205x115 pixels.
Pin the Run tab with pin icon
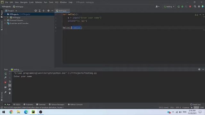point(5,92)
